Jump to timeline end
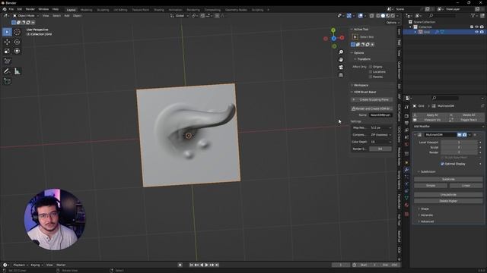The width and height of the screenshot is (487, 273). tap(217, 265)
